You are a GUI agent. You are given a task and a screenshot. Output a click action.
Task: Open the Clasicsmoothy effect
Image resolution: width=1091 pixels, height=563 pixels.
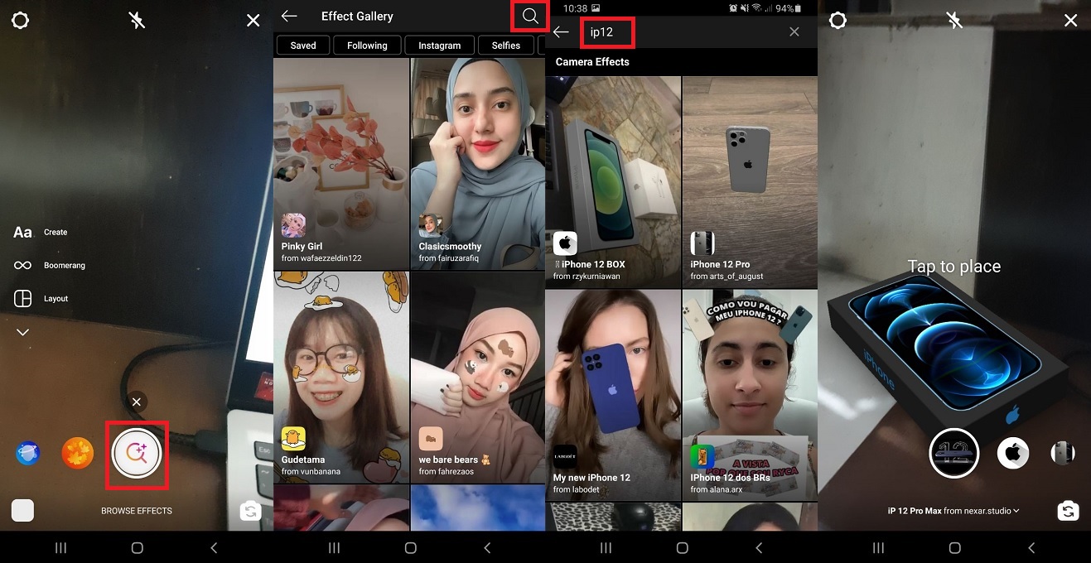click(x=478, y=163)
